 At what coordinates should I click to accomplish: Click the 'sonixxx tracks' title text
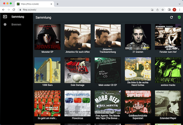168,85
